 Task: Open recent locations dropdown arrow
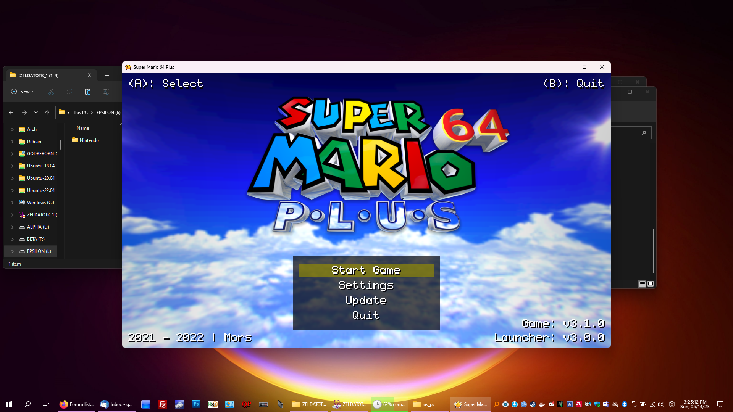tap(36, 113)
